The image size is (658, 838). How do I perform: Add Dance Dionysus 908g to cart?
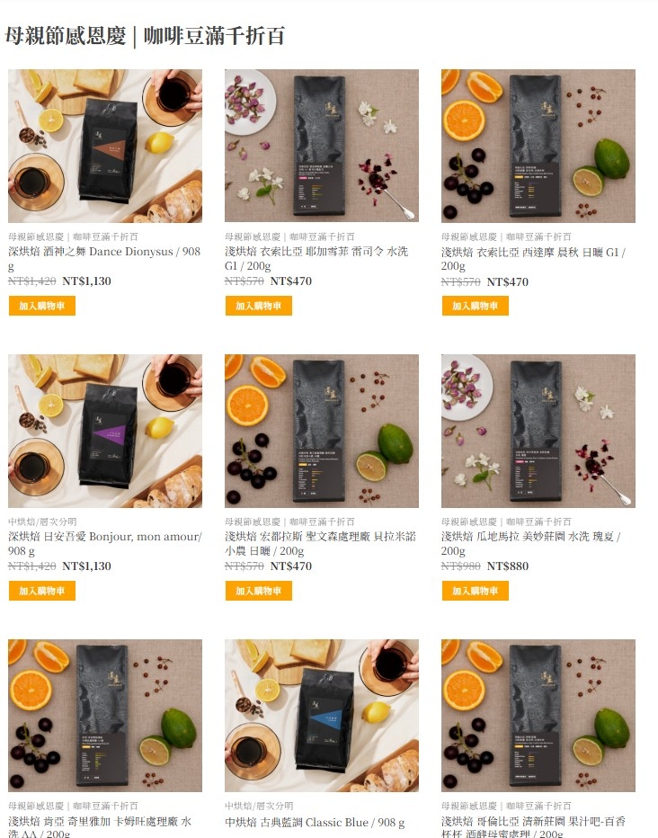coord(42,307)
